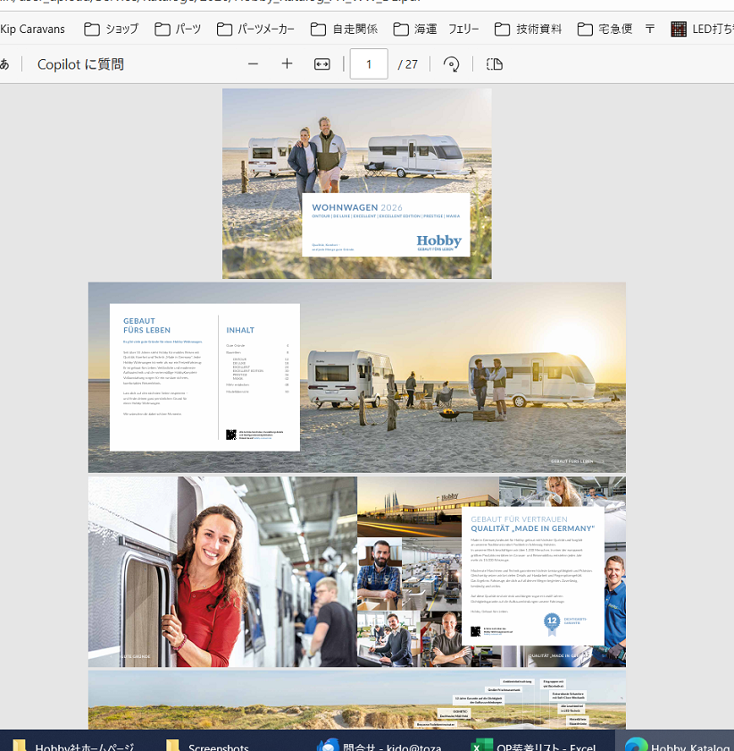The height and width of the screenshot is (751, 734).
Task: Open the 海運 フェリー bookmark folder
Action: click(x=436, y=30)
